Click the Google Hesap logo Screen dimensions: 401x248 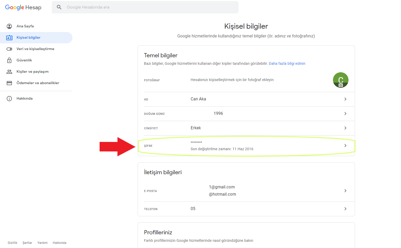click(23, 7)
